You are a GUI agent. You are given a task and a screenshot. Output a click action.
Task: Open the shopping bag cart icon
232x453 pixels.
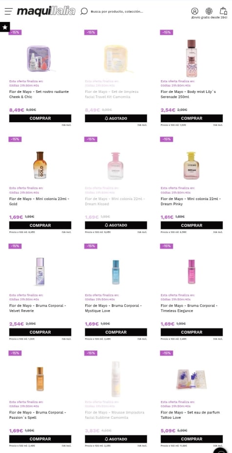(x=223, y=11)
